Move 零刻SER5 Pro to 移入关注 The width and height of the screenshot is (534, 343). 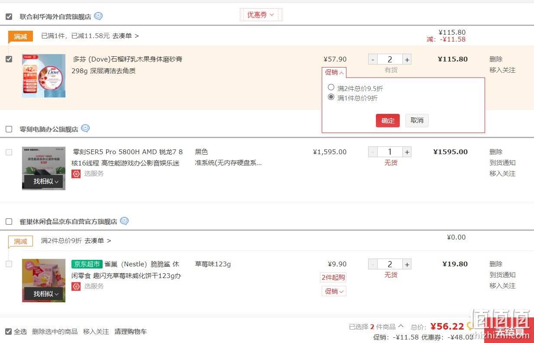pyautogui.click(x=502, y=173)
